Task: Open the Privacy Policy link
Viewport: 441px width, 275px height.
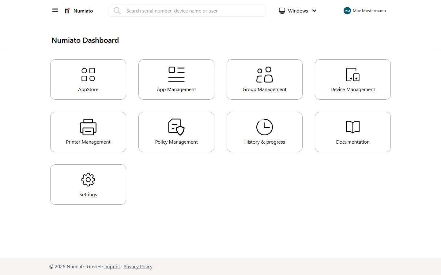Action: click(x=138, y=266)
